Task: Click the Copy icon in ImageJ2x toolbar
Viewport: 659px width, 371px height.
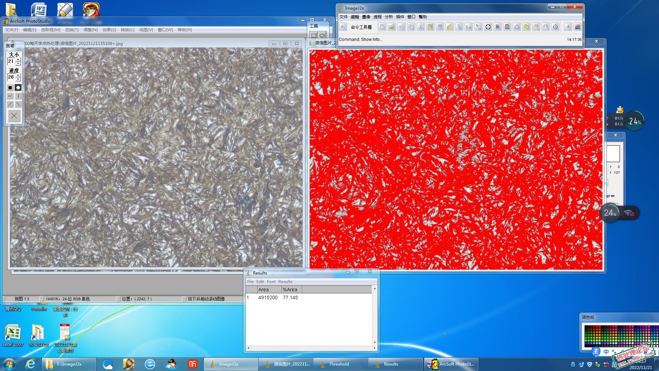Action: (411, 27)
